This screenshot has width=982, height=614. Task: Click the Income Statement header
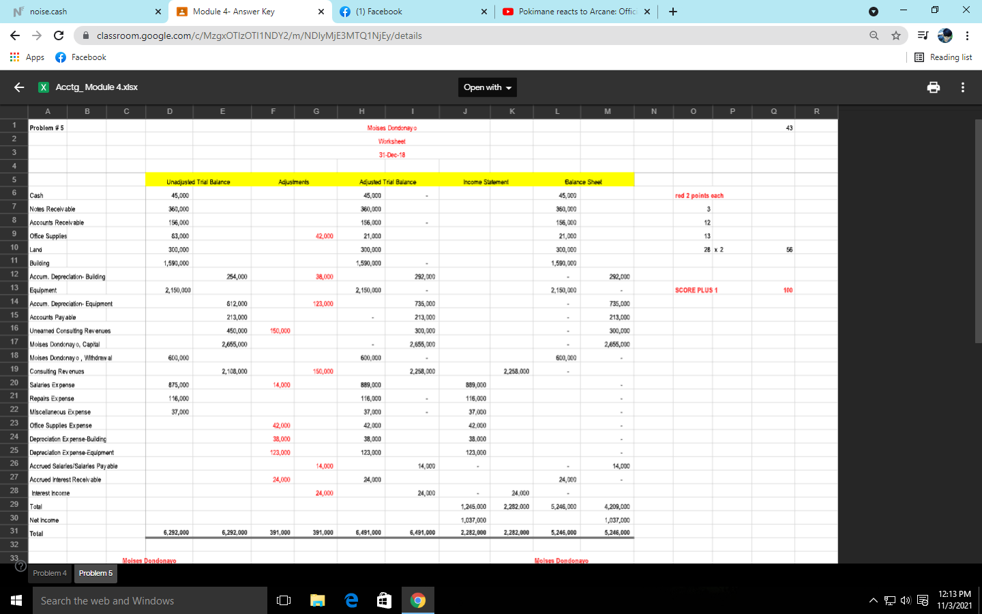(486, 181)
